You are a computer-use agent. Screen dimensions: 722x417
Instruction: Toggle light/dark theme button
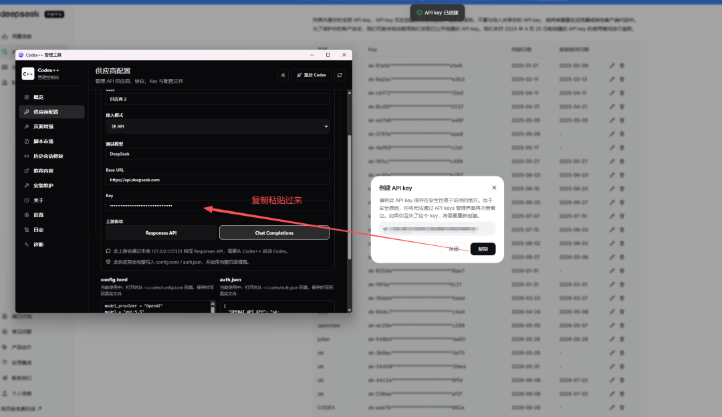point(283,75)
